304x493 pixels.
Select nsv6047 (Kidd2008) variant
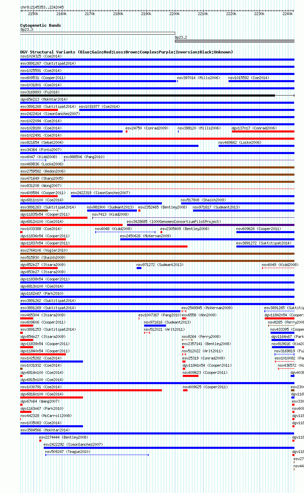[x=33, y=160]
